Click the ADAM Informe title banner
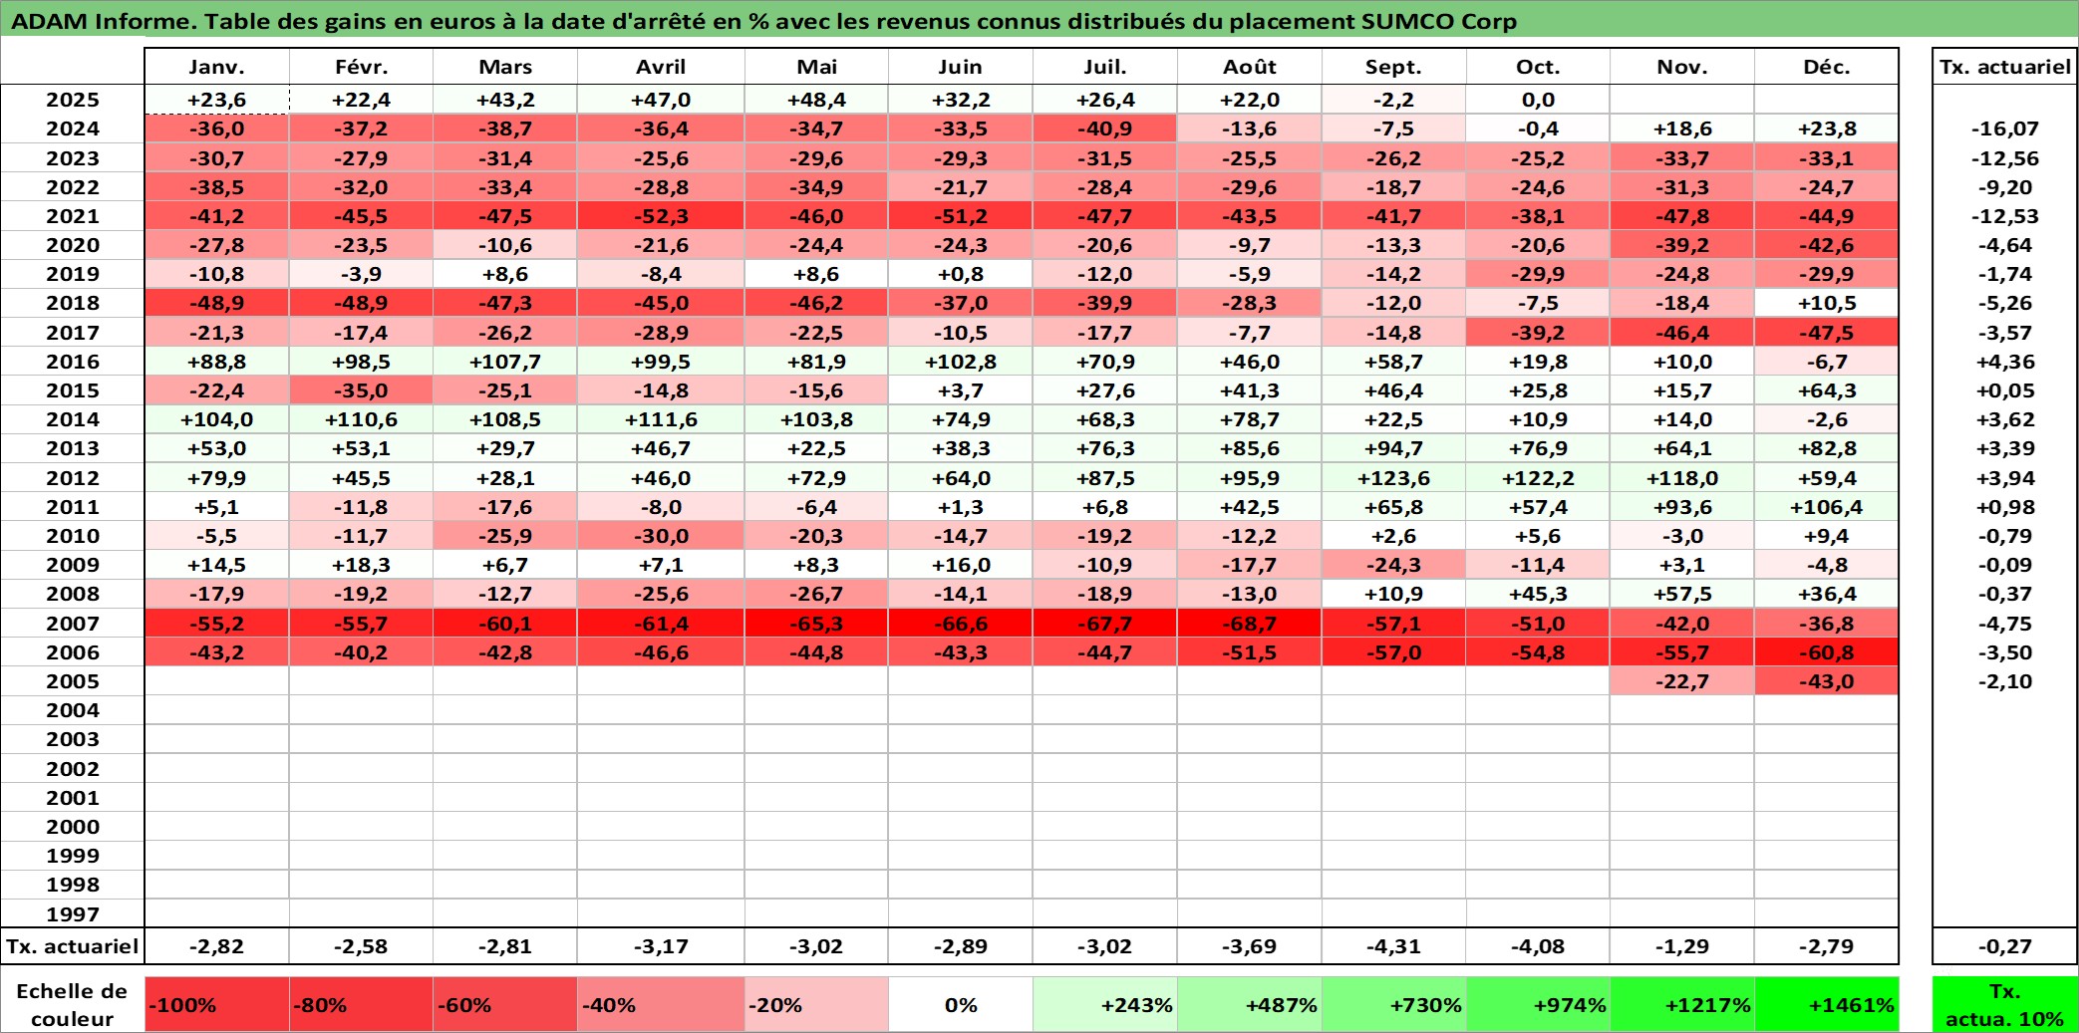Viewport: 2079px width, 1033px height. click(1039, 20)
